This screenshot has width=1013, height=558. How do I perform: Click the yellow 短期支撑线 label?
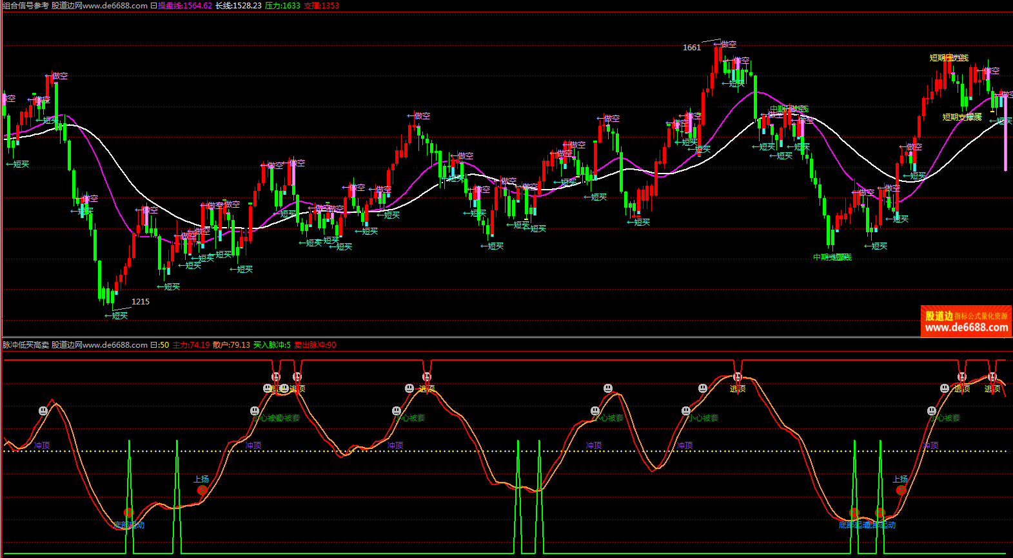coord(962,117)
